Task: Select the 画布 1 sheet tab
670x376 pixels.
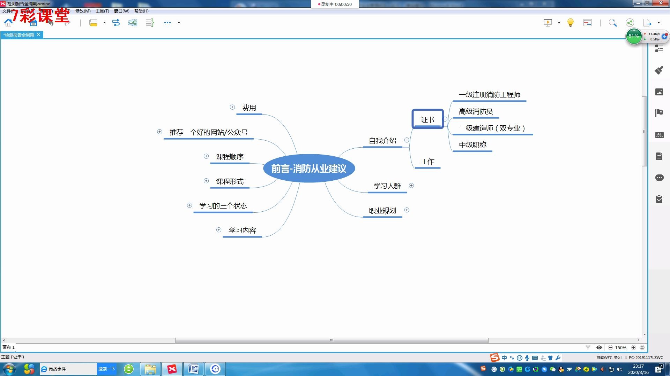Action: (9, 347)
